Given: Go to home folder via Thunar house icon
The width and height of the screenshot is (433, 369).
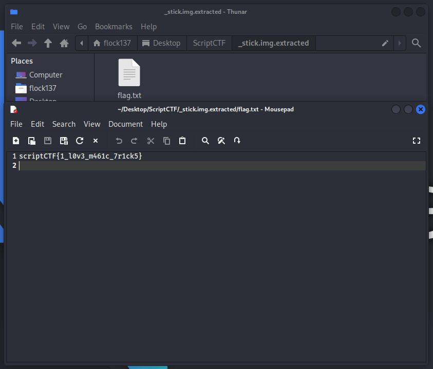Looking at the screenshot, I should tap(64, 43).
